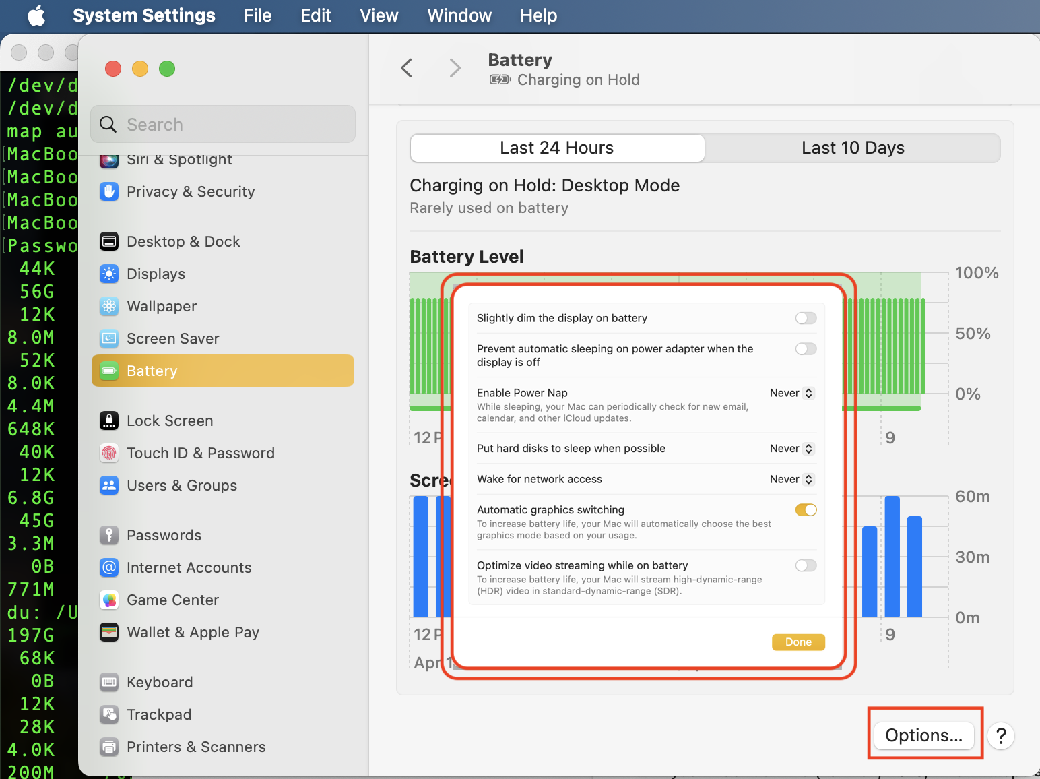Image resolution: width=1040 pixels, height=779 pixels.
Task: Change the Enable Power Nap setting from Never
Action: (791, 393)
